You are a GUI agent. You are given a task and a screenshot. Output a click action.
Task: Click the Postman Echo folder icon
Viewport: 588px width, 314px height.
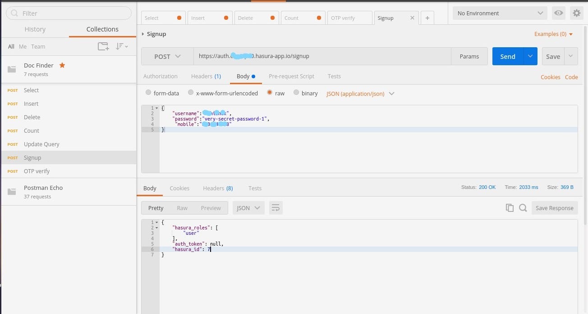(x=12, y=192)
